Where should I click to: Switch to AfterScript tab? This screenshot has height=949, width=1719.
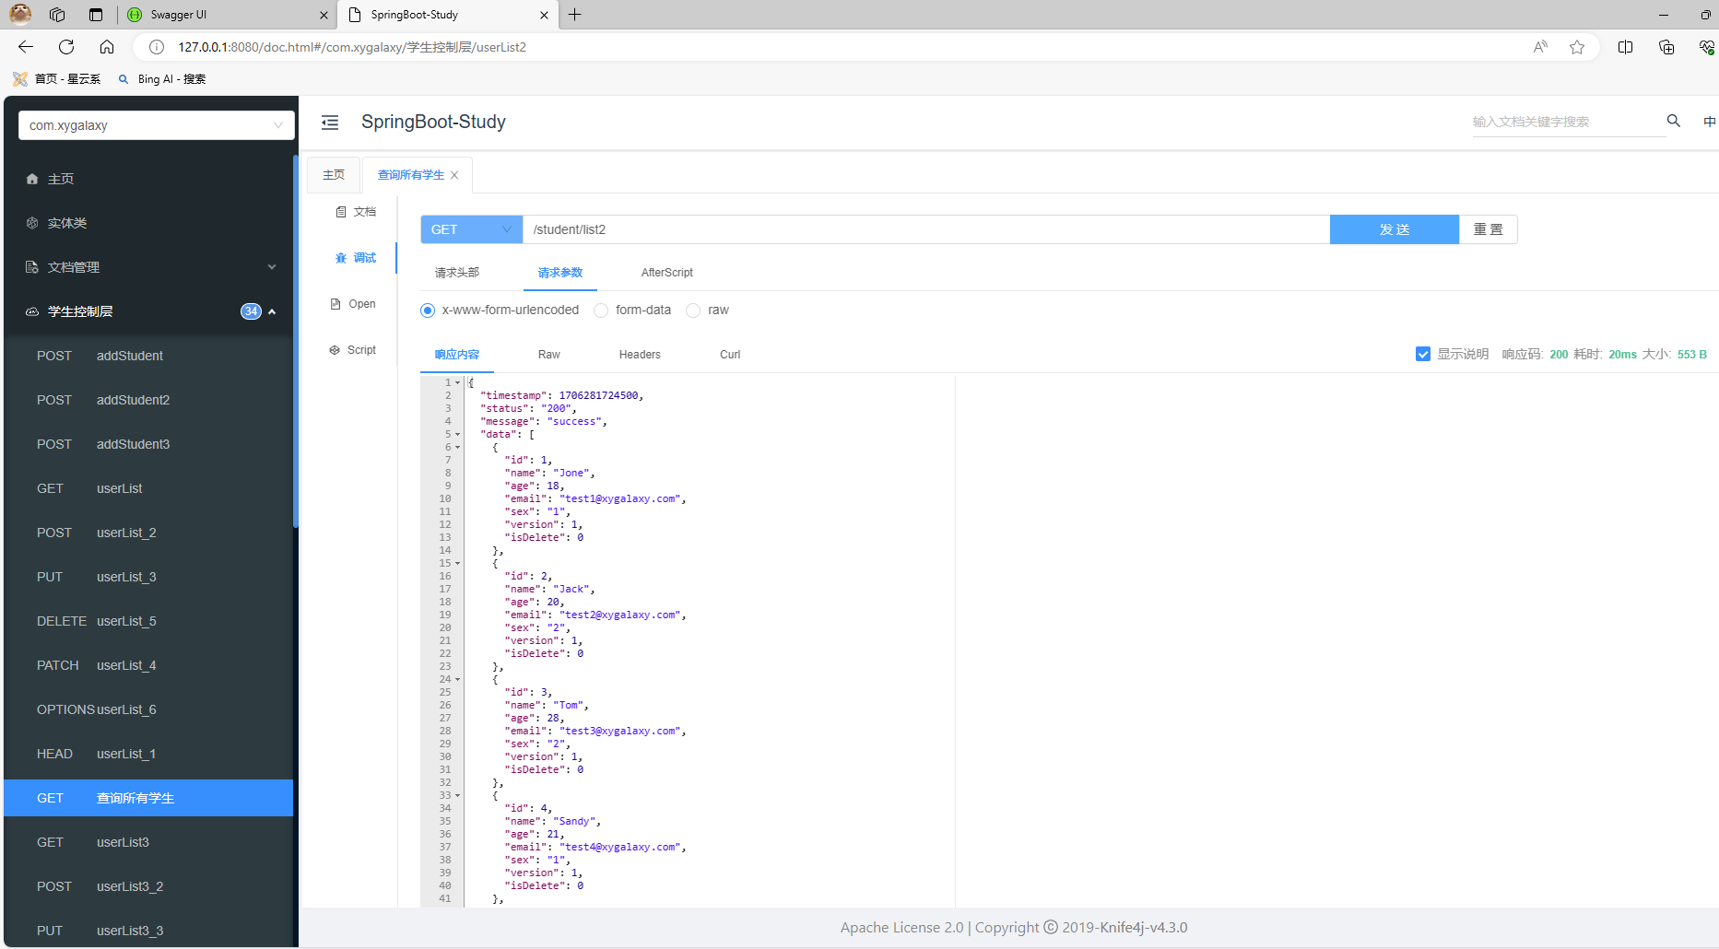[x=667, y=273]
